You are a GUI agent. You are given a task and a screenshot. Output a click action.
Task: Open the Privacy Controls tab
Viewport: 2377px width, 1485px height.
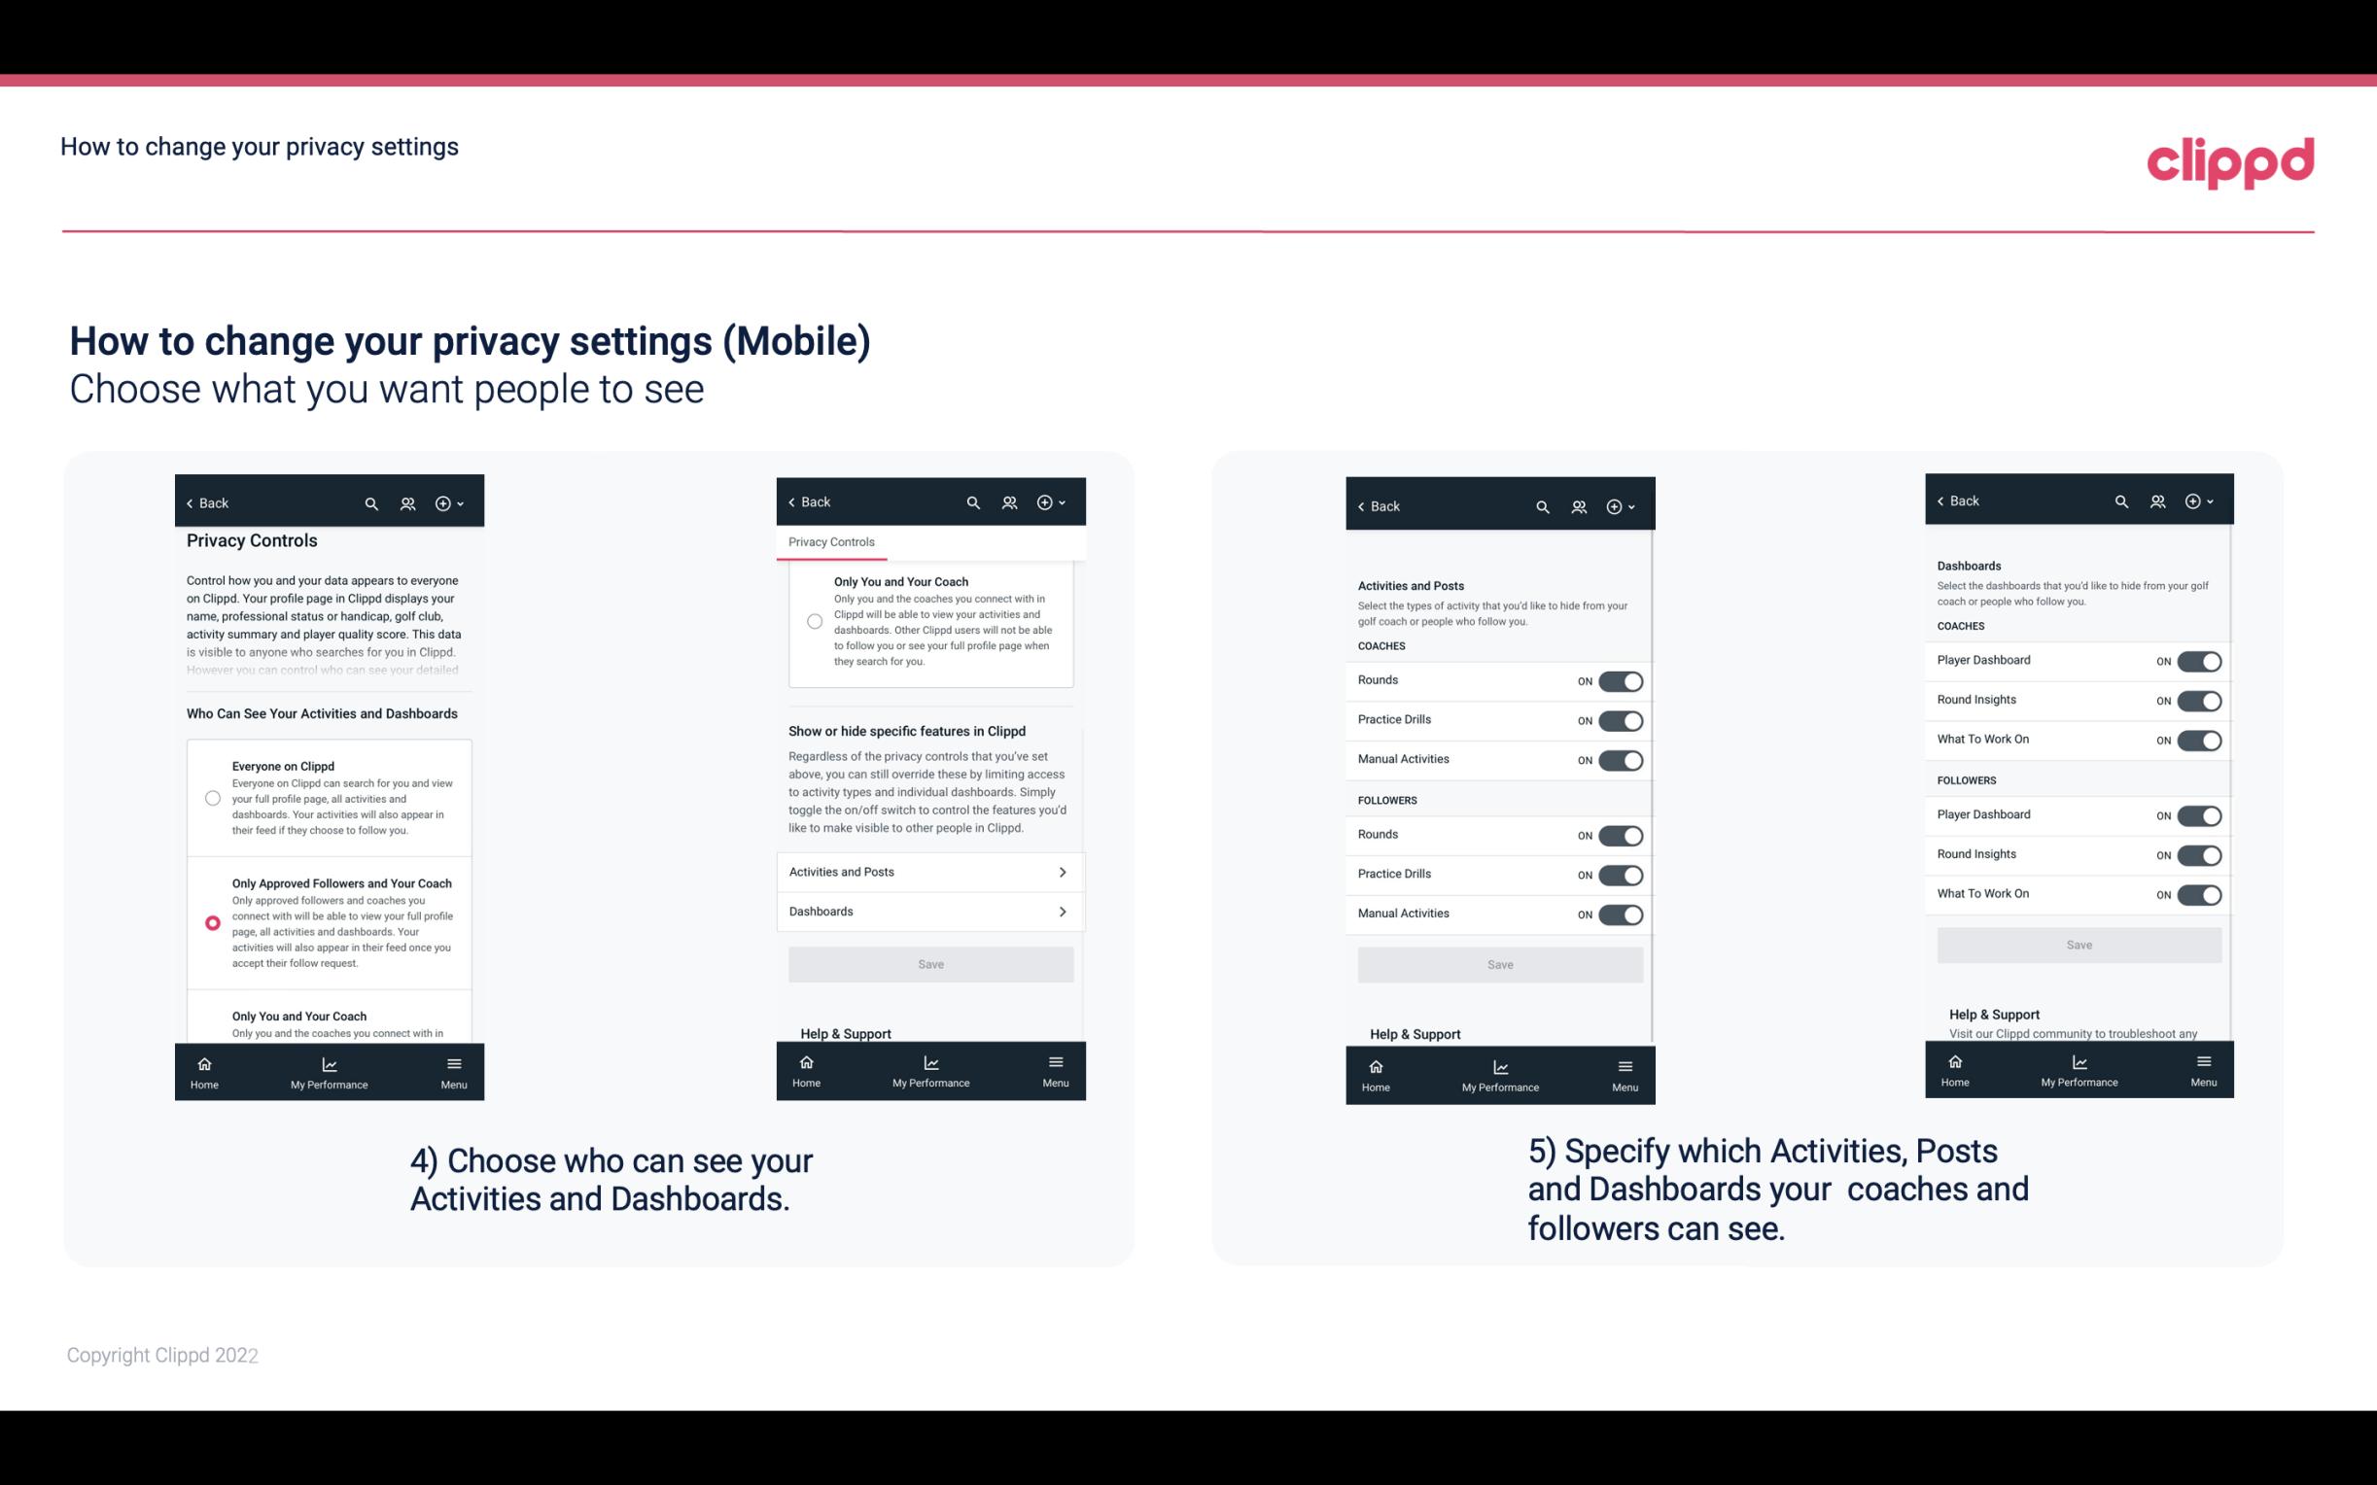(x=830, y=542)
